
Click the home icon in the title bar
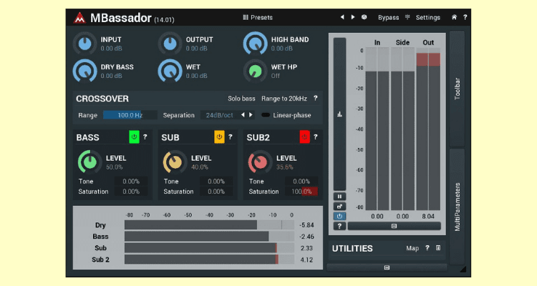[x=454, y=17]
